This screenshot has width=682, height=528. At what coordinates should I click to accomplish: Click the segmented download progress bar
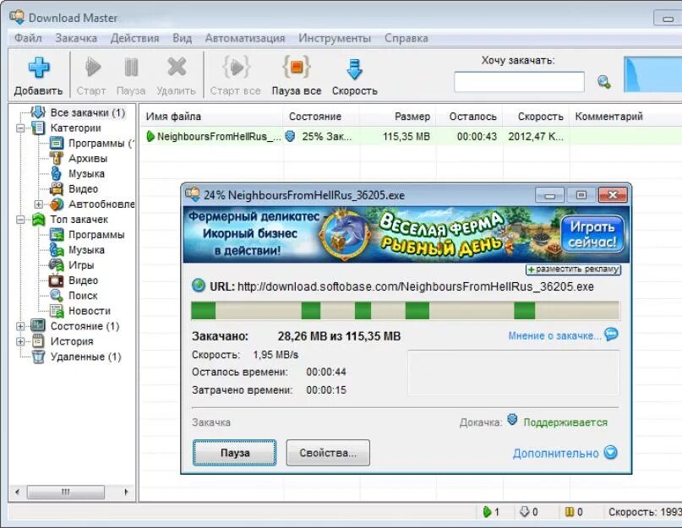pyautogui.click(x=406, y=311)
